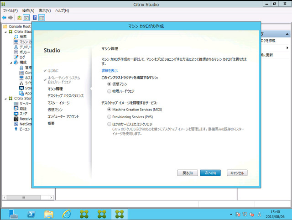292x220 pixels.
Task: Show hidden tray icons arrow
Action: pyautogui.click(x=231, y=215)
